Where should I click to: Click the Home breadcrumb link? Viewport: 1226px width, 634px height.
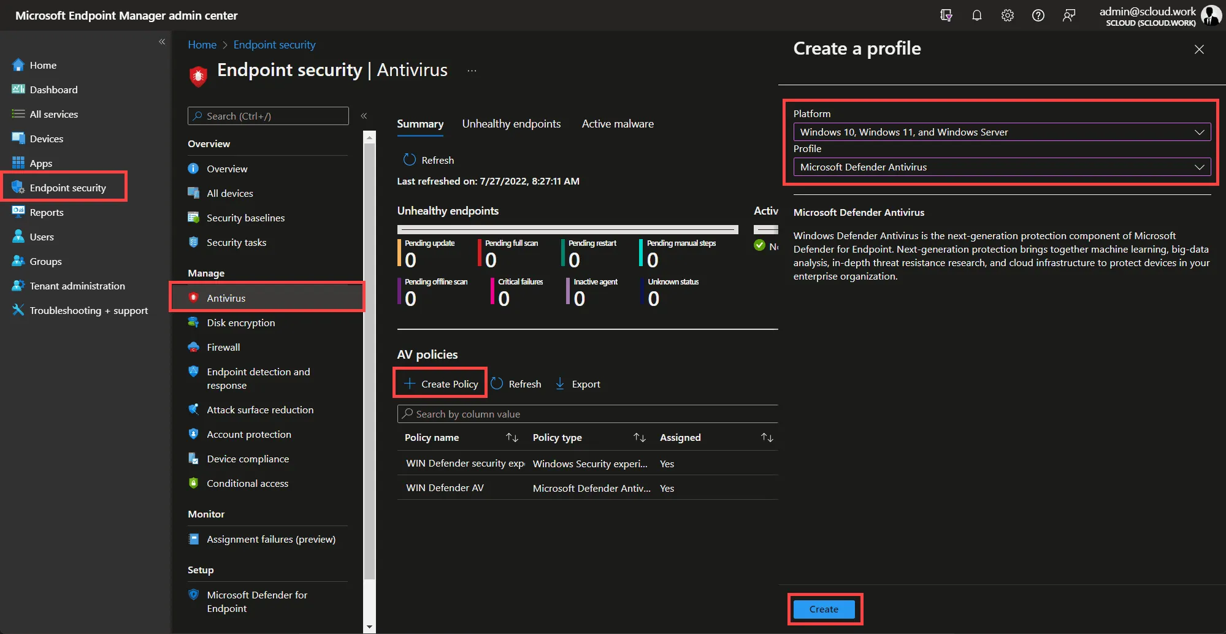(x=202, y=45)
